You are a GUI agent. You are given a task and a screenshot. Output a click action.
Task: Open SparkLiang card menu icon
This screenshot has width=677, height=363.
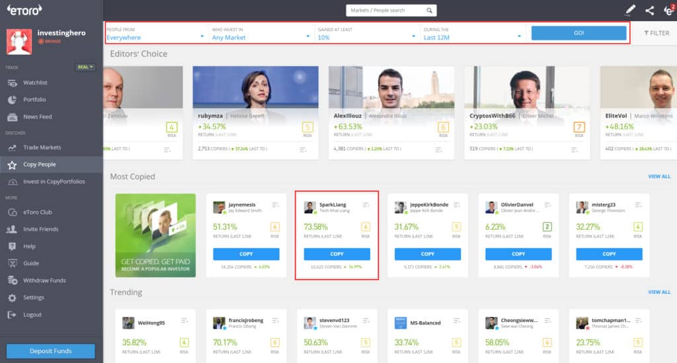[x=366, y=205]
